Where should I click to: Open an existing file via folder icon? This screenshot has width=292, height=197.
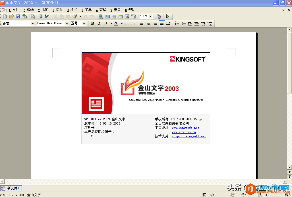click(12, 16)
